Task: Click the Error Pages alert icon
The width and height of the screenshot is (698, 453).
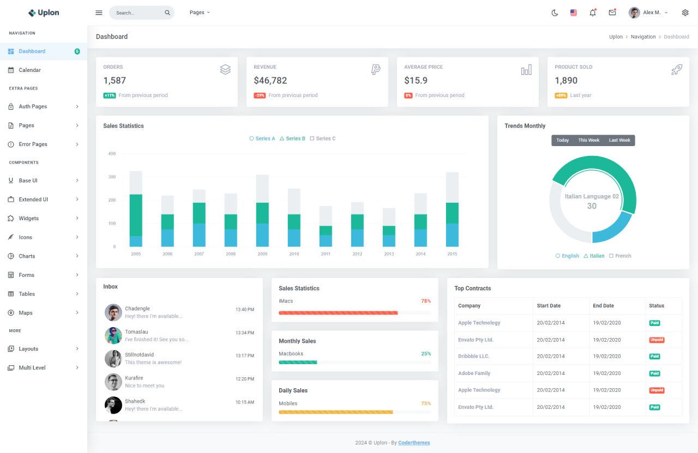Action: point(11,144)
